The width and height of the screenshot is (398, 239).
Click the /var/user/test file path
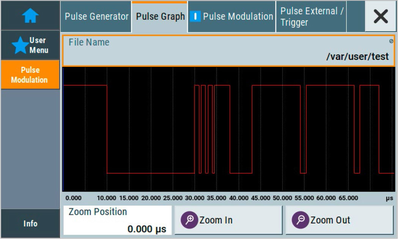[x=357, y=57]
